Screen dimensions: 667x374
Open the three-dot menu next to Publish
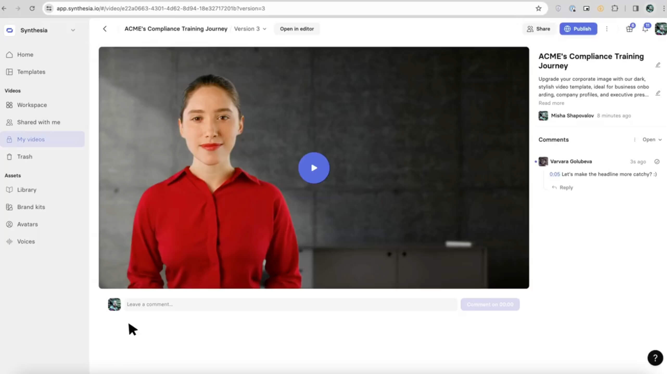point(607,29)
